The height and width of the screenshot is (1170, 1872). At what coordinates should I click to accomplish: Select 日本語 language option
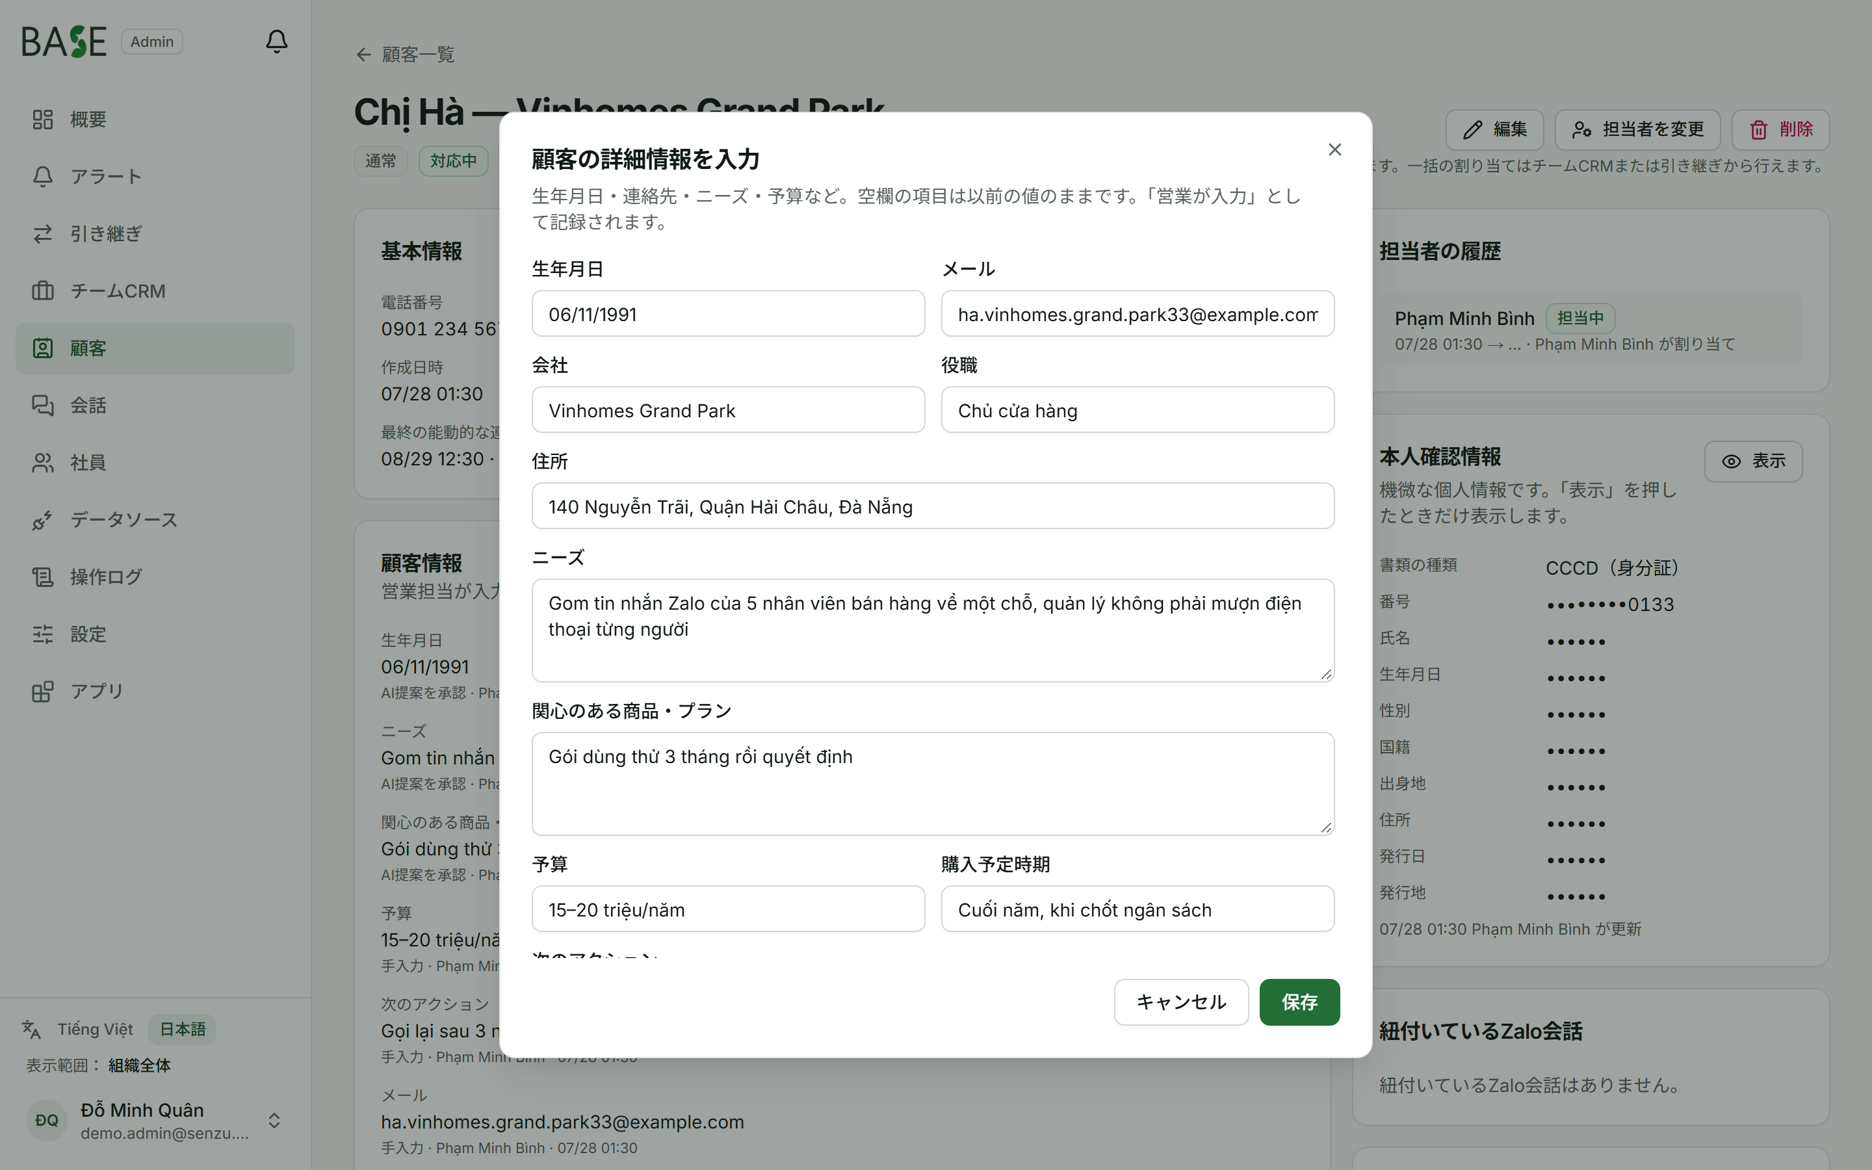183,1029
